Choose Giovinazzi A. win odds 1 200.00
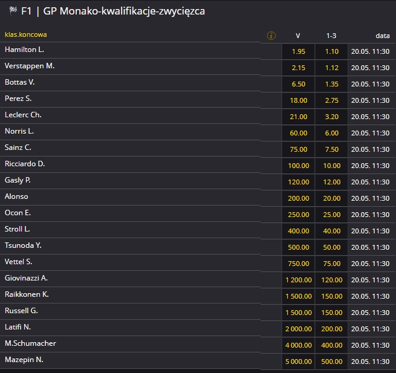This screenshot has width=396, height=373. [298, 280]
